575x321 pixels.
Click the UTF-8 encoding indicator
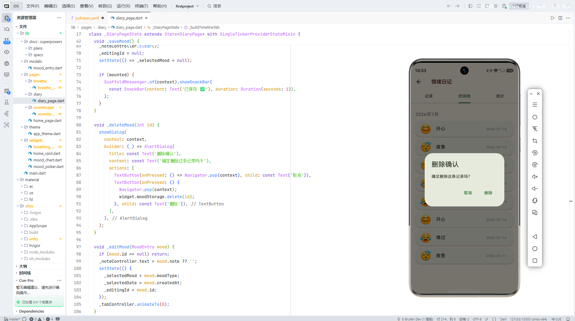pyautogui.click(x=477, y=319)
